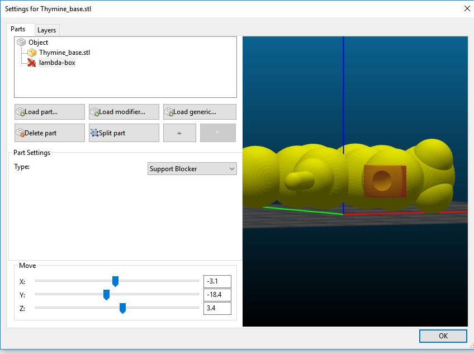474x354 pixels.
Task: Click the Thymine_base.stl part icon
Action: pyautogui.click(x=32, y=53)
